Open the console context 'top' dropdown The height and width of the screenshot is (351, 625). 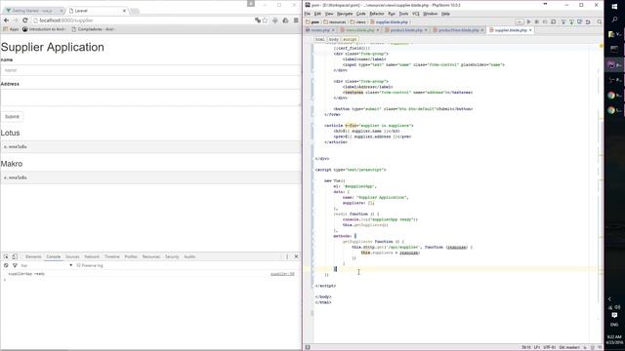pos(46,265)
